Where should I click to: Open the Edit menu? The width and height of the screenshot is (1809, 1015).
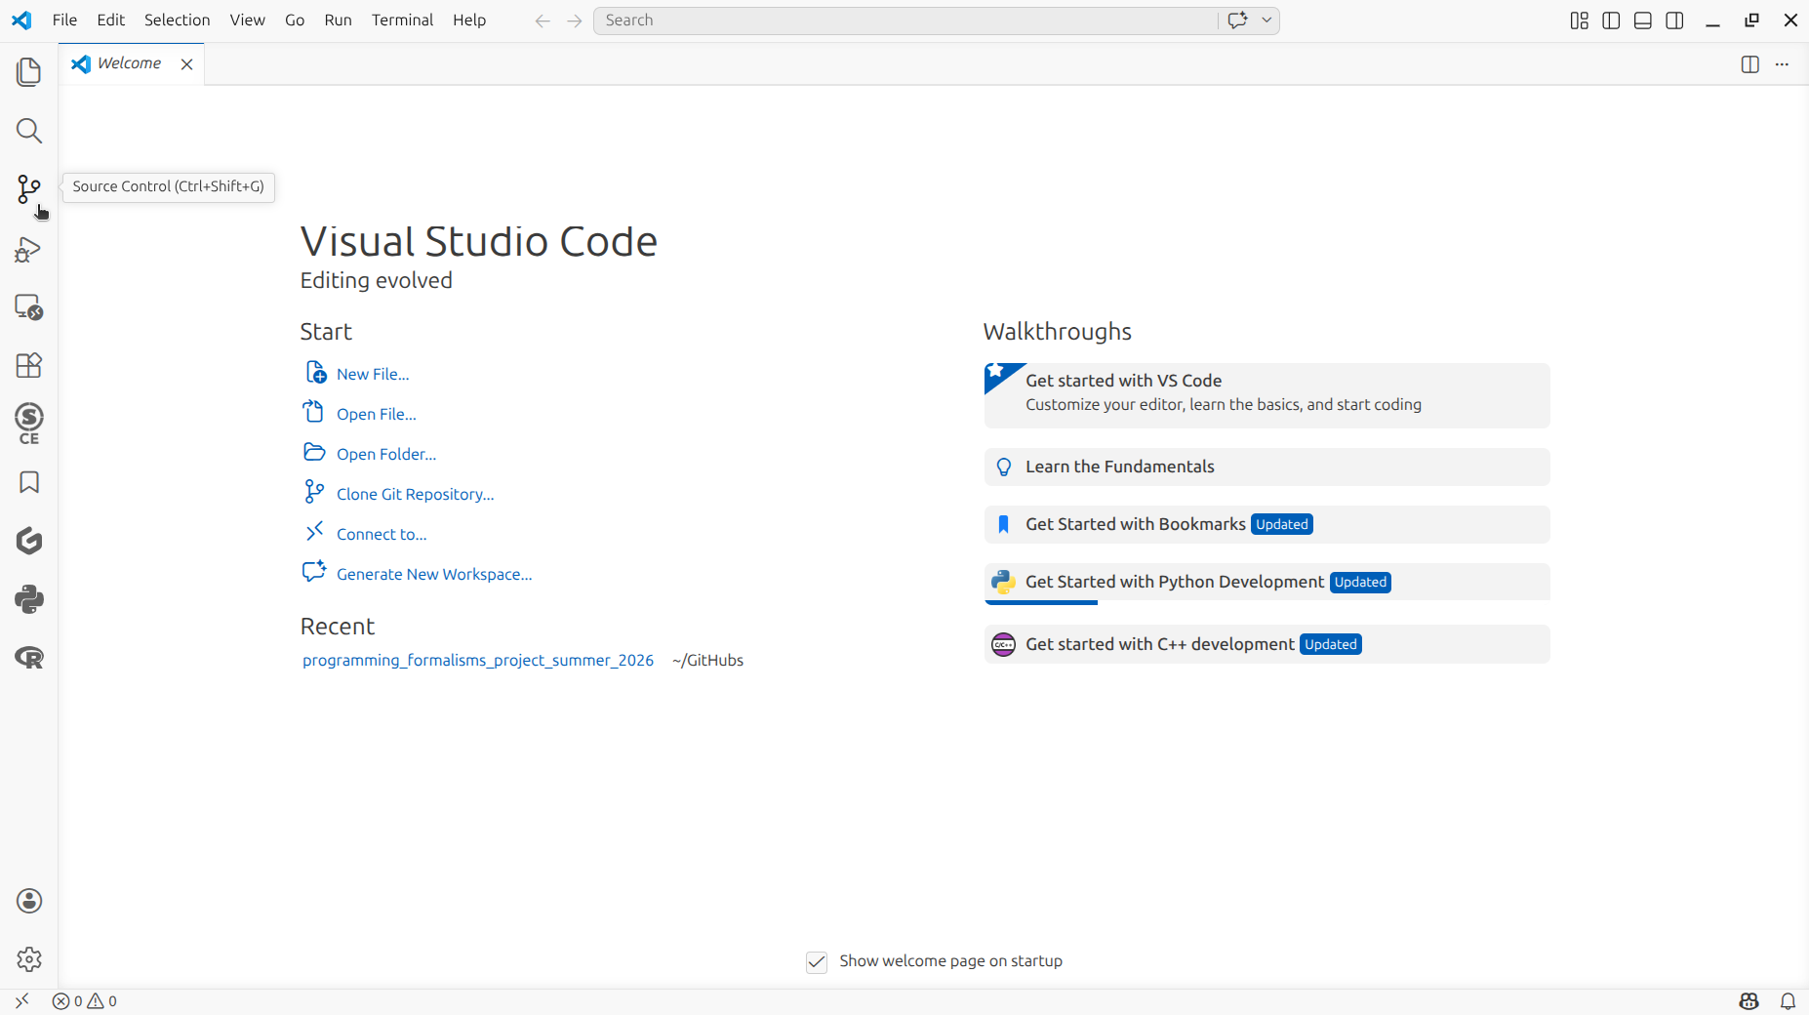point(111,20)
